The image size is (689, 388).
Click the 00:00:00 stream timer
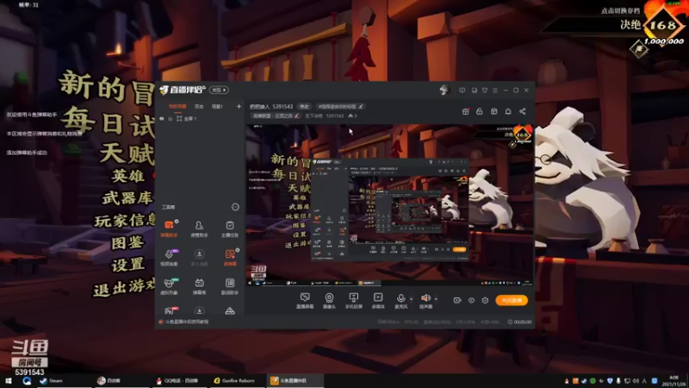(520, 322)
